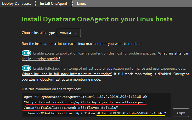The image size is (192, 120).
Task: Open 'What insights can Log Monitoring provide?' link
Action: click(x=173, y=53)
